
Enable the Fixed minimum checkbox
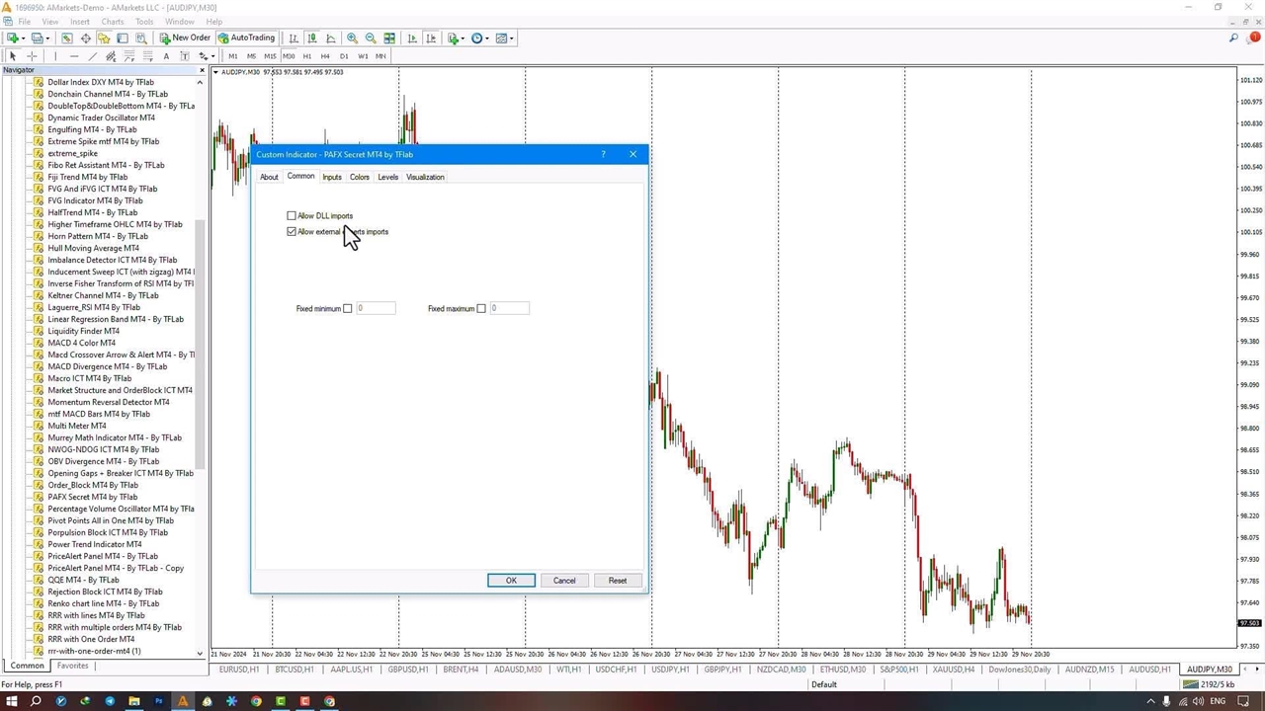click(347, 309)
